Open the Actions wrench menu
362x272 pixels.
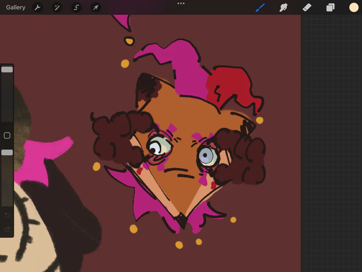tap(37, 7)
